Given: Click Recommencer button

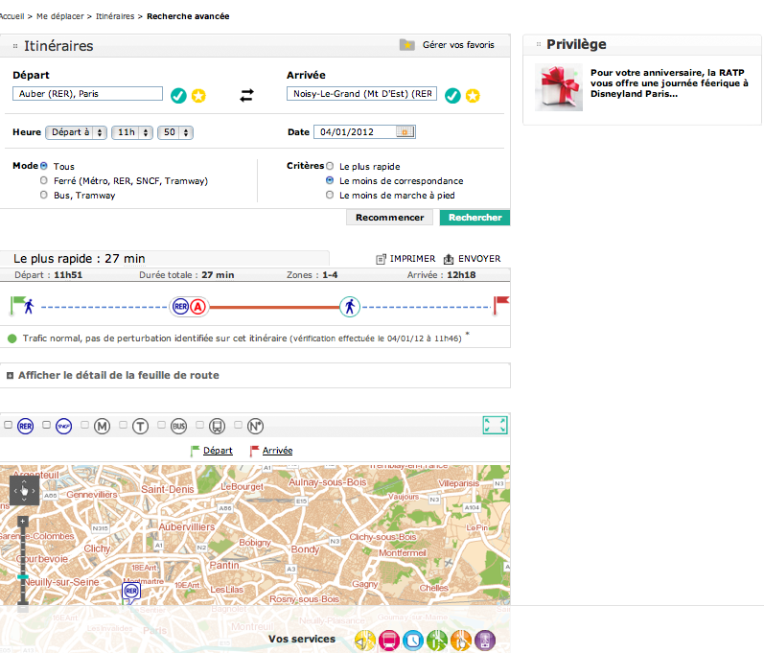Looking at the screenshot, I should (390, 218).
